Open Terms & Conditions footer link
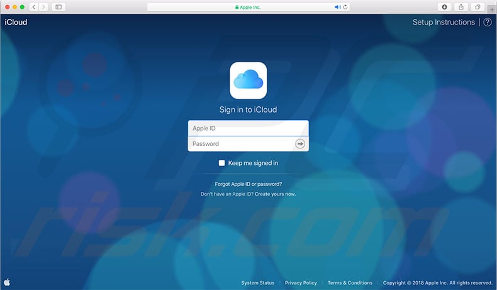 pos(350,282)
